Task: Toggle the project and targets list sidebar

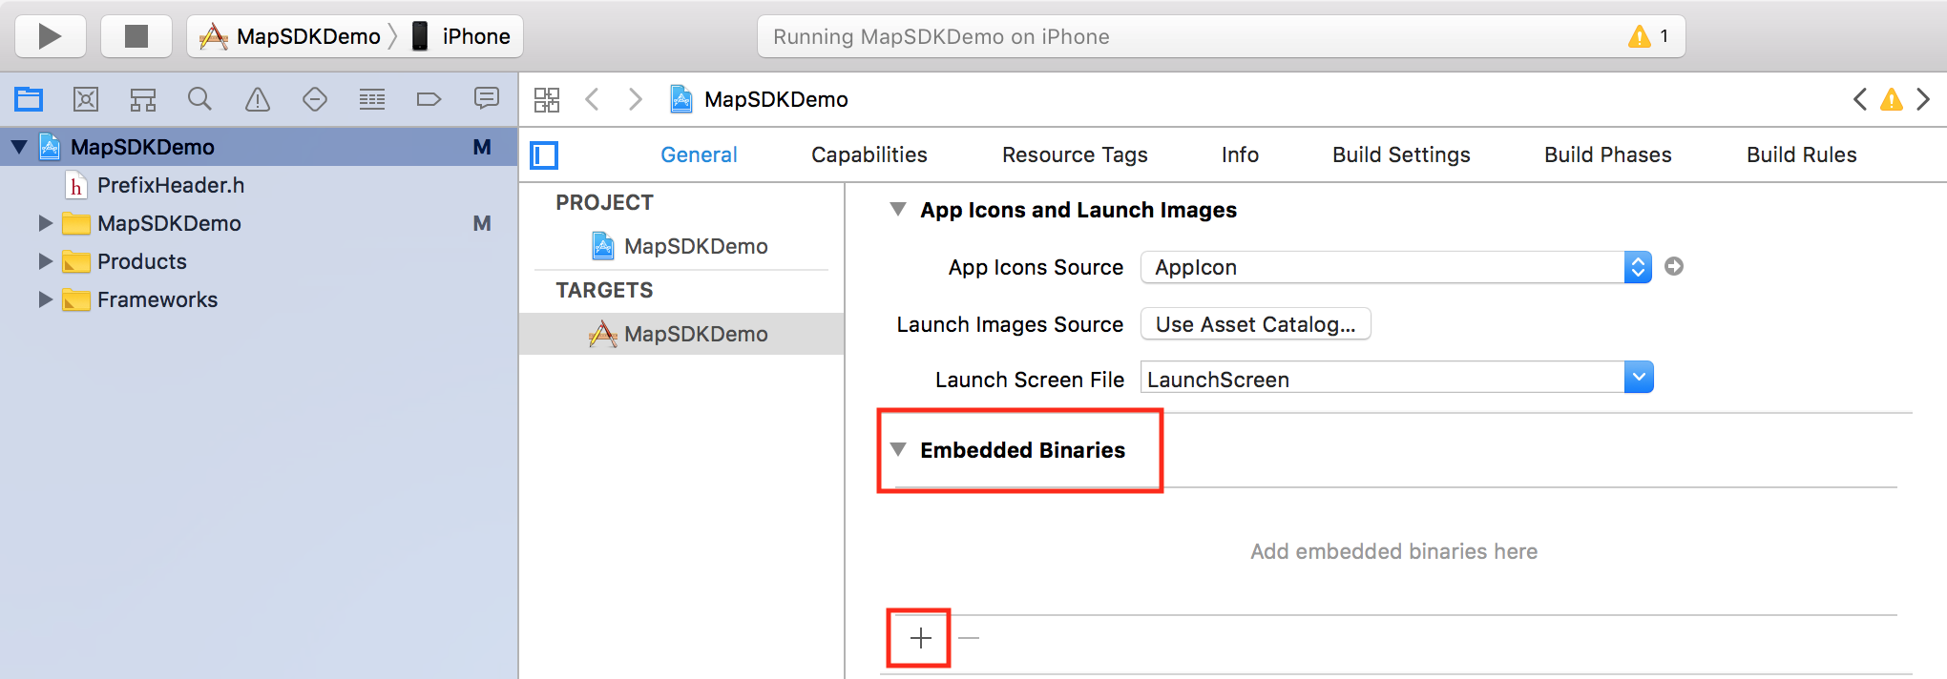Action: [x=544, y=155]
